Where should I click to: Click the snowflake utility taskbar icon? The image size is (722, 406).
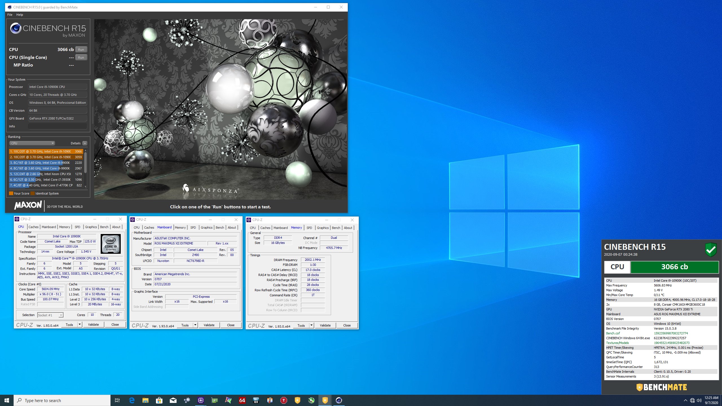click(187, 400)
